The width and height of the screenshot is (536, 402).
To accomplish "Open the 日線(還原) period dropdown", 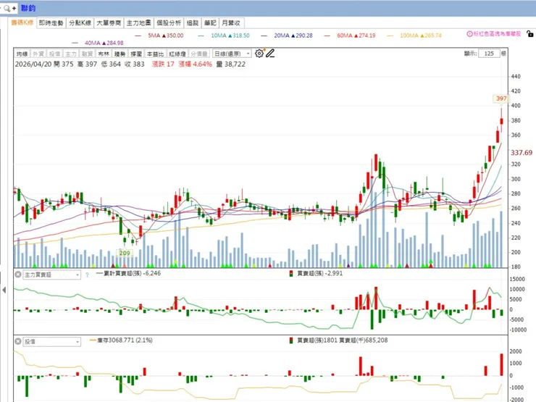I will (232, 54).
